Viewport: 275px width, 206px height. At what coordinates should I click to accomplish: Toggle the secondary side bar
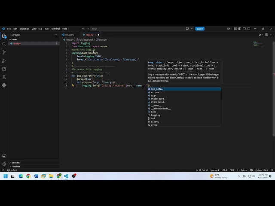point(249,29)
